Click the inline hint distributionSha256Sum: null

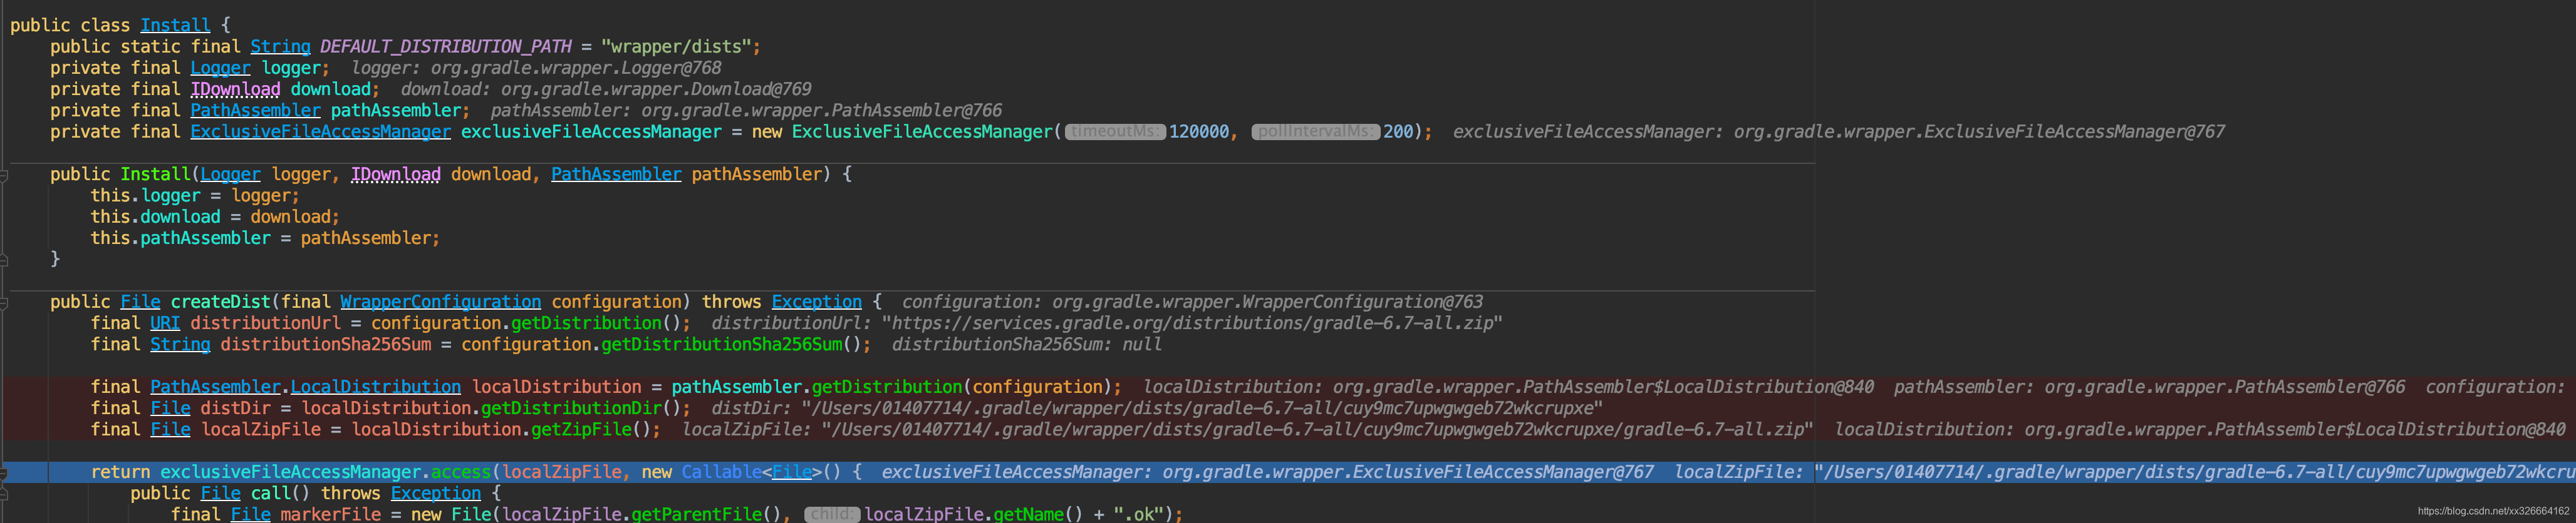click(1027, 344)
